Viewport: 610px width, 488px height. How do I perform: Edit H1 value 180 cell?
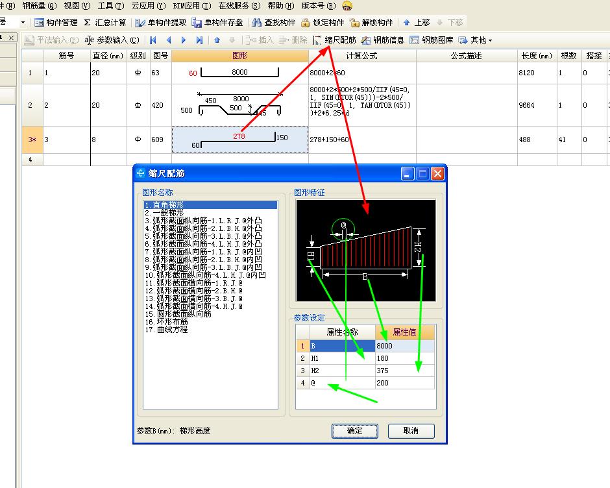coord(404,358)
